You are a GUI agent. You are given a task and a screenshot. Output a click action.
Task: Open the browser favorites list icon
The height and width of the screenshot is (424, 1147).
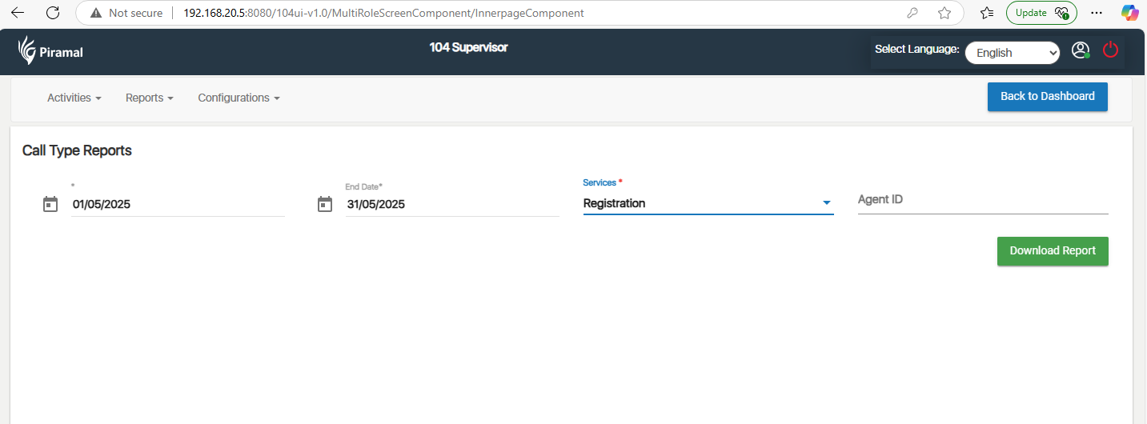(x=987, y=13)
